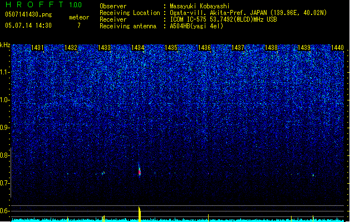The width and height of the screenshot is (350, 222).
Task: Click the bright red meteor echo at 1434
Action: point(140,171)
